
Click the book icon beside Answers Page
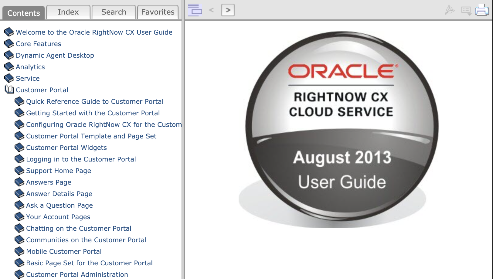19,182
